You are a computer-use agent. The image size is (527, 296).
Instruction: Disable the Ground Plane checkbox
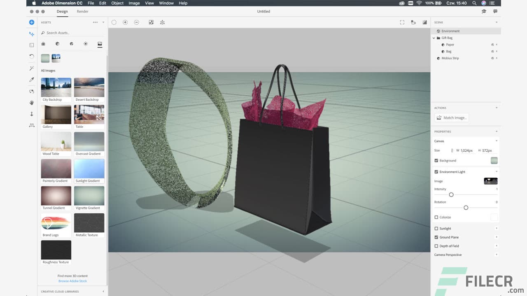coord(436,237)
